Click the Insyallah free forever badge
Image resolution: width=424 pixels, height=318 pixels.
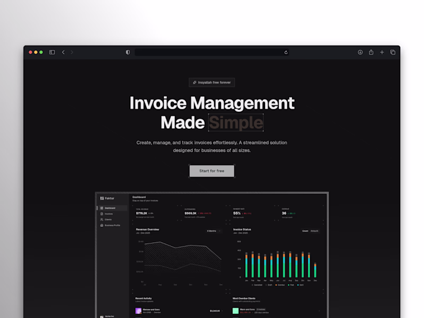211,83
